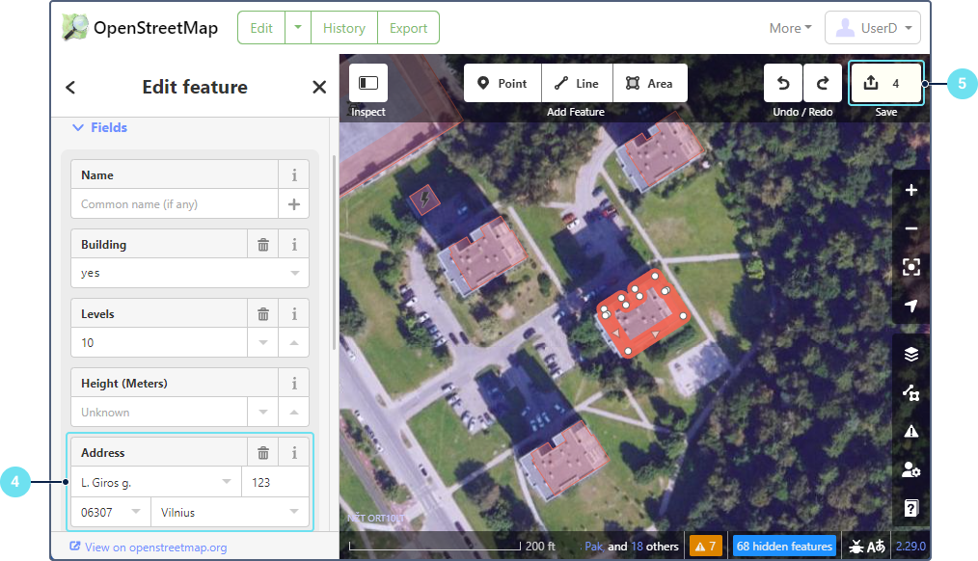Follow the View on openstreetmap.org link
This screenshot has width=978, height=561.
pos(155,548)
